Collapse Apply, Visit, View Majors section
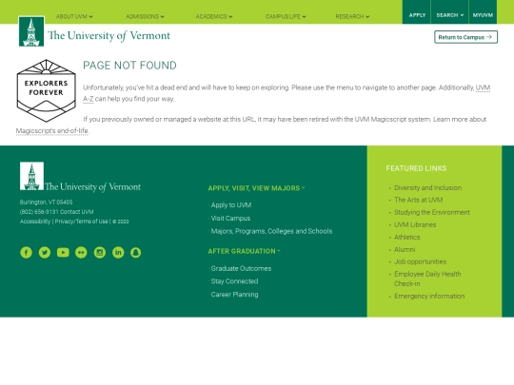Image resolution: width=514 pixels, height=385 pixels. coord(256,188)
